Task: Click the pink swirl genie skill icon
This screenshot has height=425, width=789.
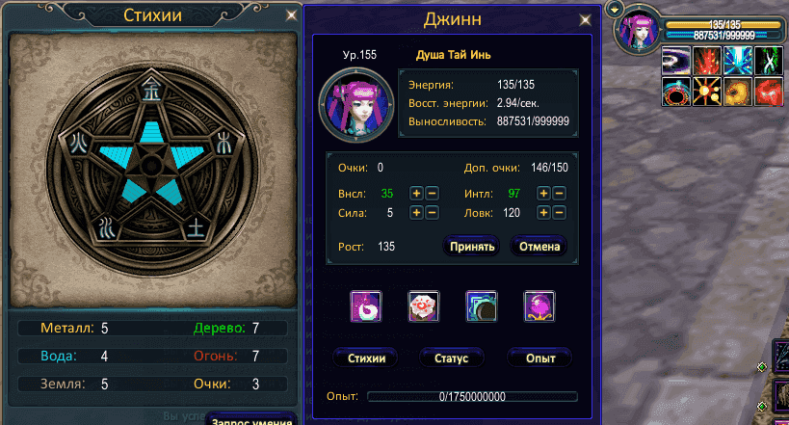Action: 366,306
